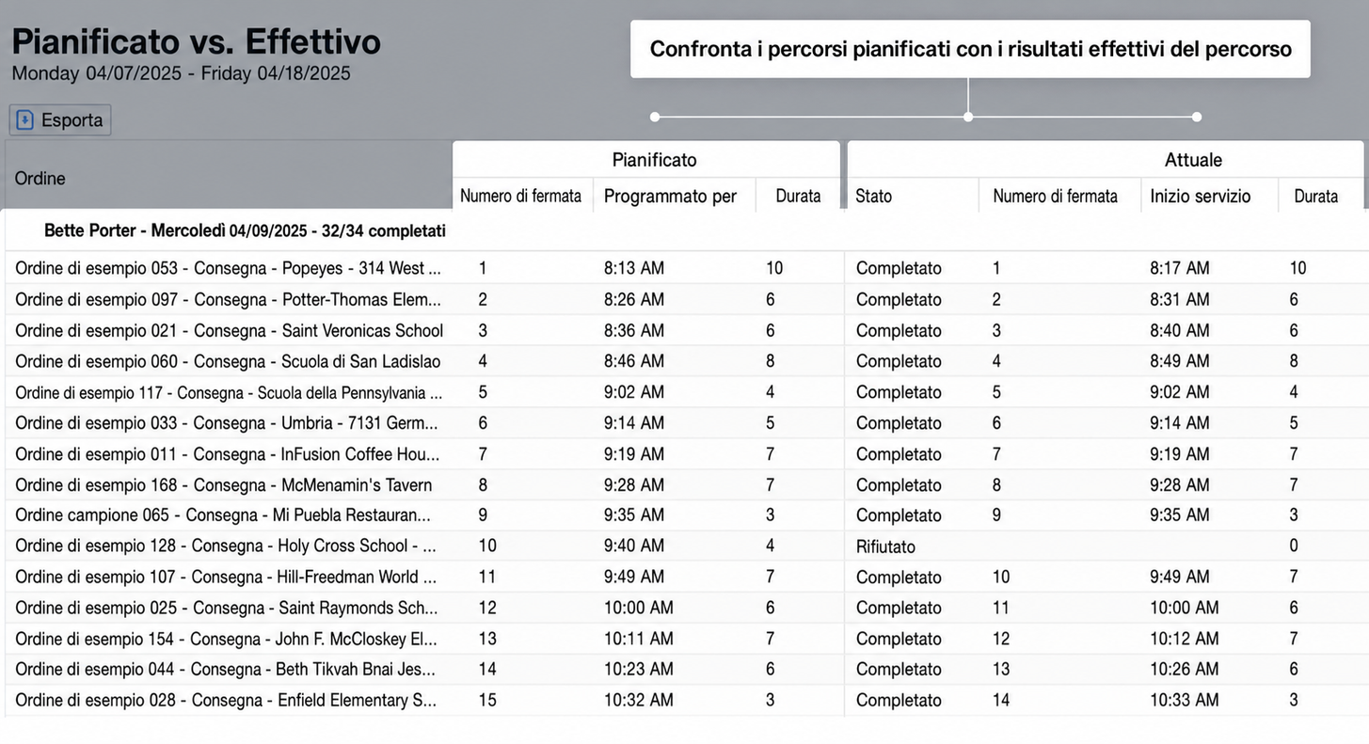Click the 10:32 AM scheduled time

(639, 700)
